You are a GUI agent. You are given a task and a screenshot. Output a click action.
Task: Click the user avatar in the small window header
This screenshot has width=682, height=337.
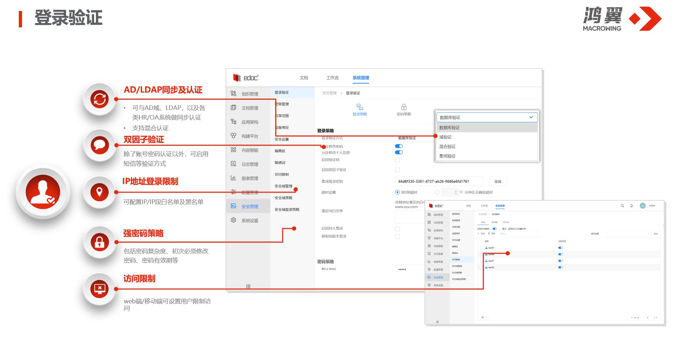643,206
